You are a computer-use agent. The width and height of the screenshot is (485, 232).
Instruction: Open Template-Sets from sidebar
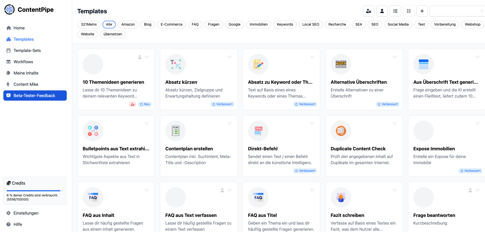pos(27,50)
